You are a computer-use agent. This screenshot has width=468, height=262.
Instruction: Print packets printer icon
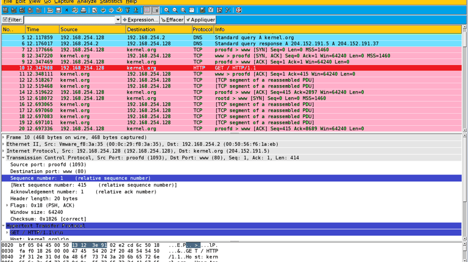tap(83, 10)
